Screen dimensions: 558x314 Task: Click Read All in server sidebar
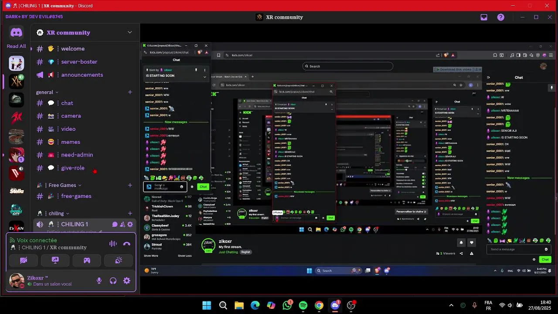[x=17, y=46]
